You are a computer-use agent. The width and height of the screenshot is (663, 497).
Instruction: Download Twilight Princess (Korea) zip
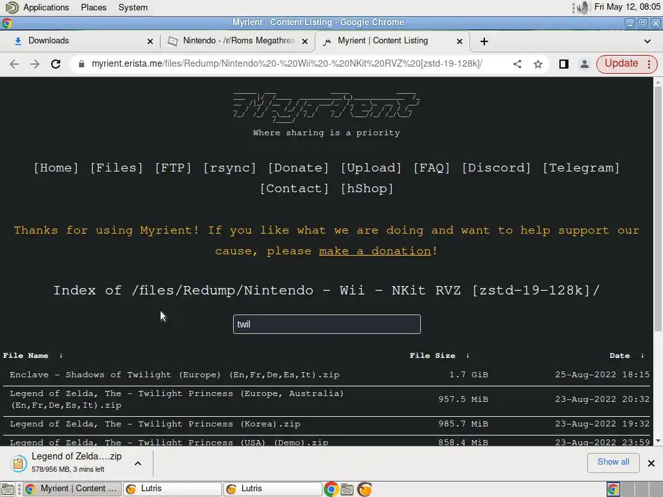(x=155, y=424)
